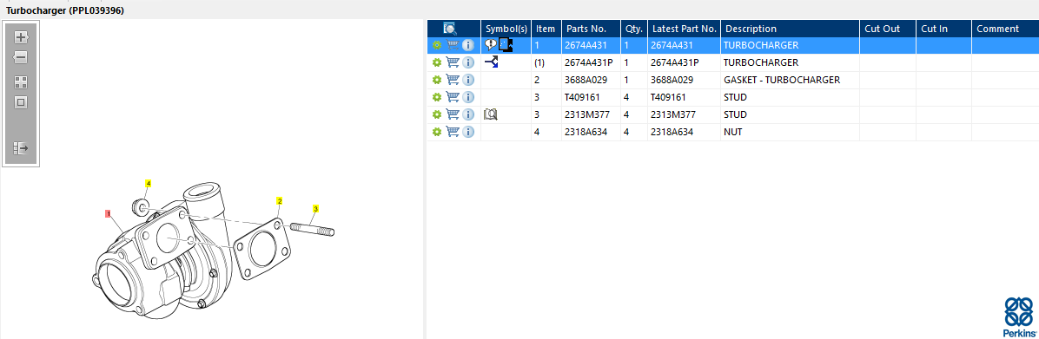The width and height of the screenshot is (1039, 339).
Task: Open info for part 2674A431
Action: point(468,45)
